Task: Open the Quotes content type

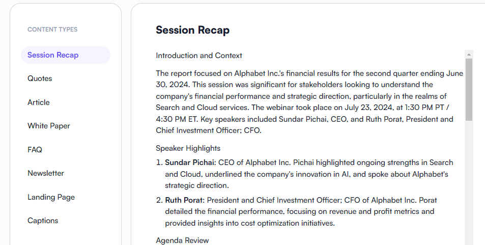Action: pos(40,78)
